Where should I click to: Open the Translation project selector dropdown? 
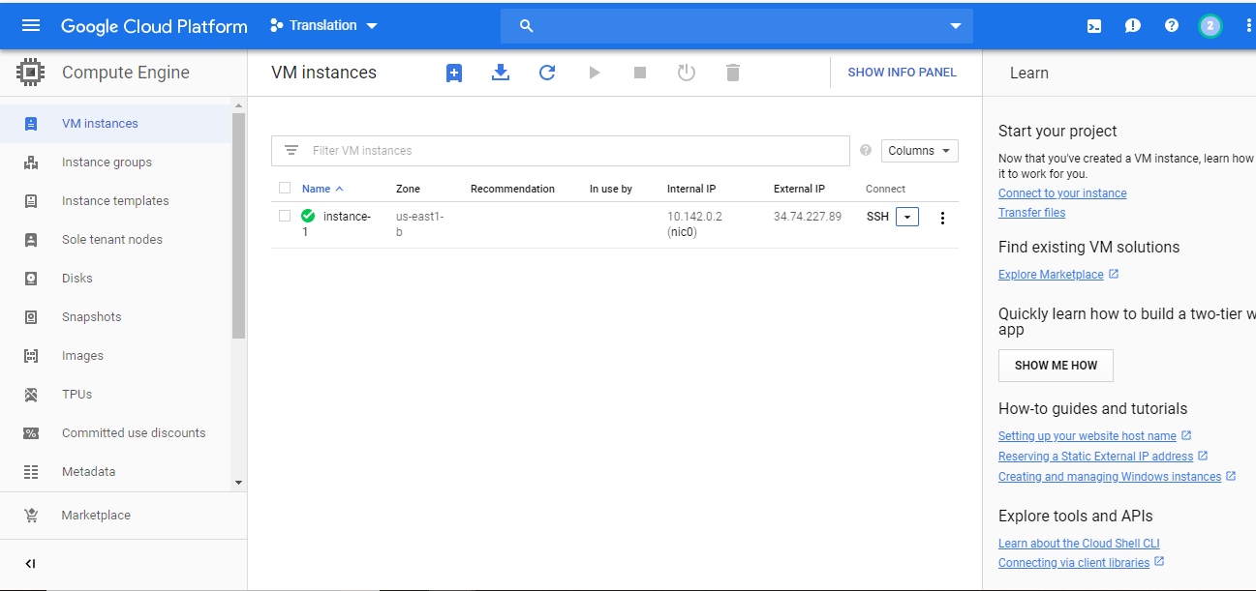tap(323, 25)
